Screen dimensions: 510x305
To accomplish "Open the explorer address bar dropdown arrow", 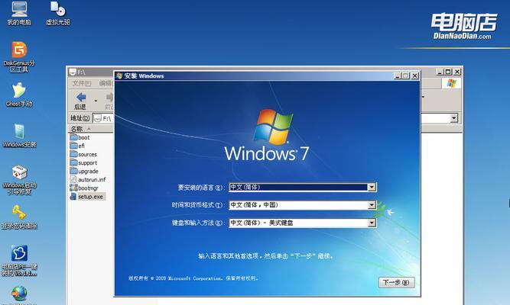I will click(453, 118).
